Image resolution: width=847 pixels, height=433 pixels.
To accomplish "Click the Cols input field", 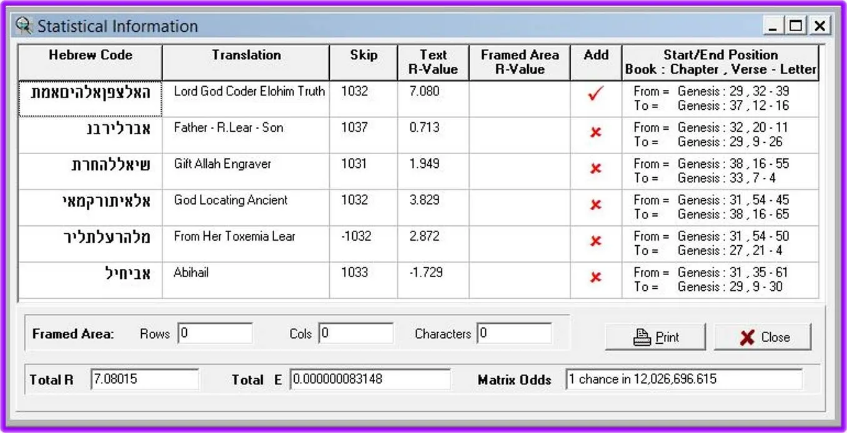I will tap(356, 333).
